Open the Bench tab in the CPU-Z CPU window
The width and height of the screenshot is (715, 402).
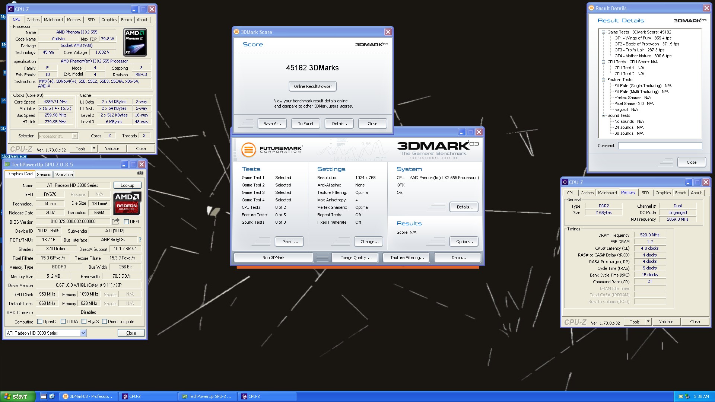127,20
